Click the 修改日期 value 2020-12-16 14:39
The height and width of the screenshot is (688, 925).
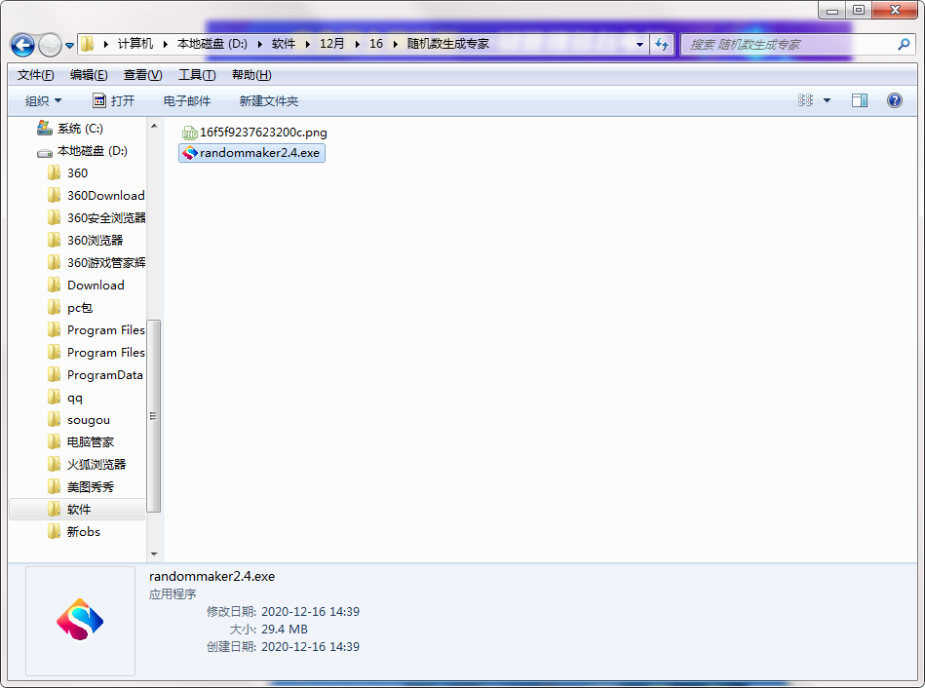(310, 612)
